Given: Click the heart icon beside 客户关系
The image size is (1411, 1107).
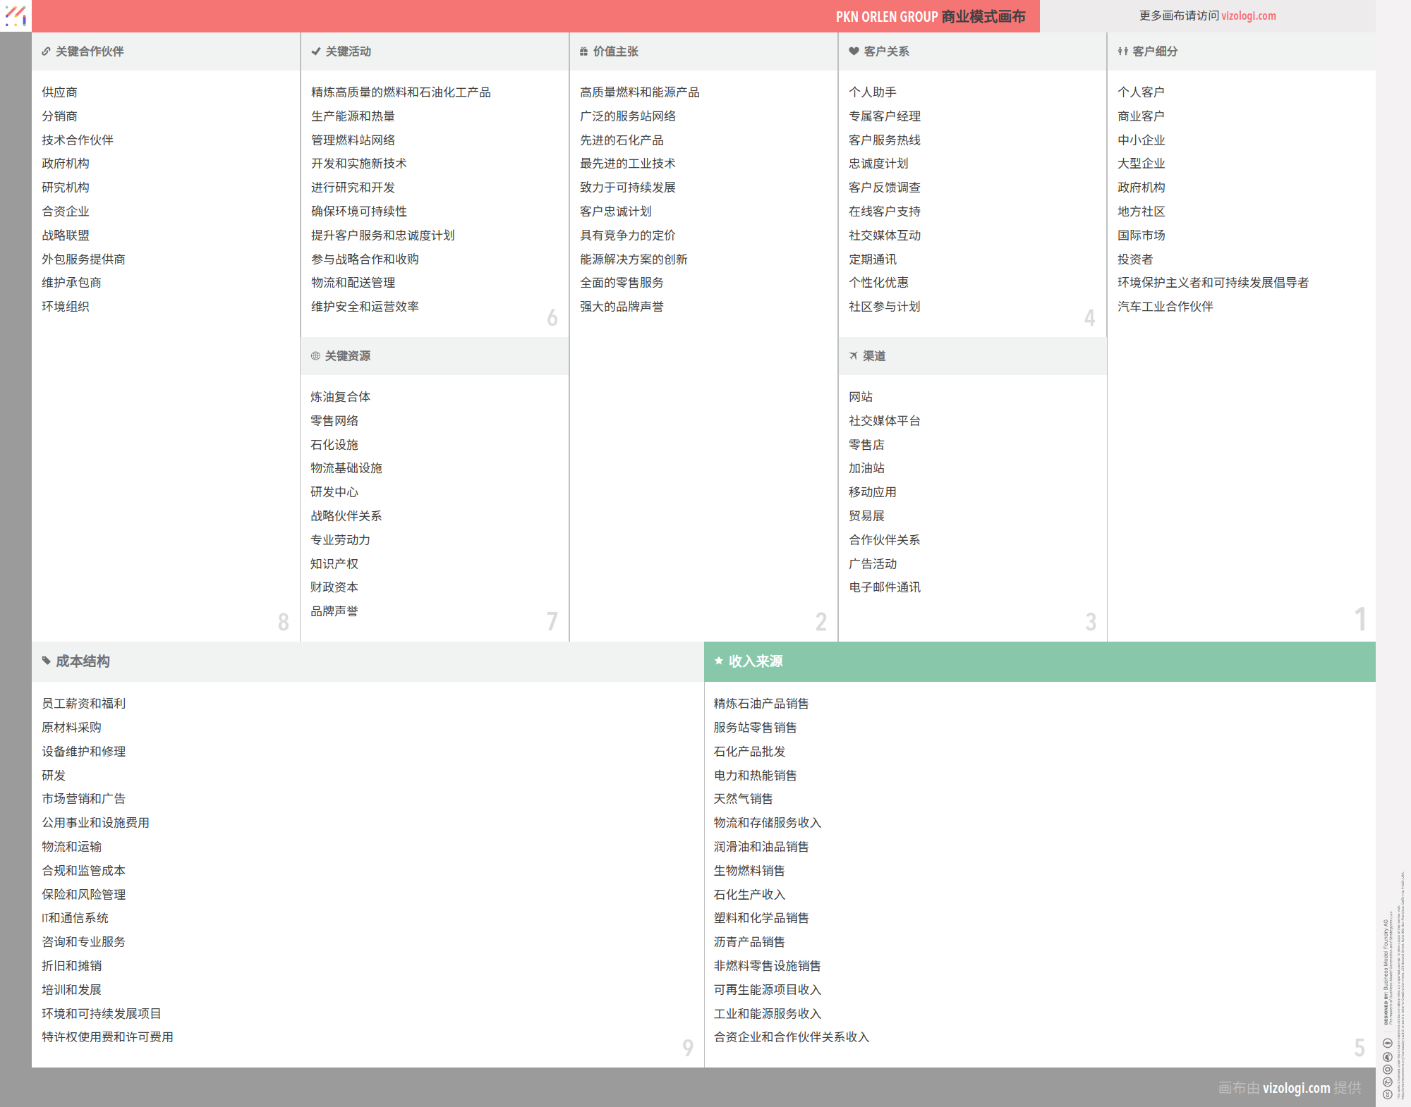Looking at the screenshot, I should (854, 51).
